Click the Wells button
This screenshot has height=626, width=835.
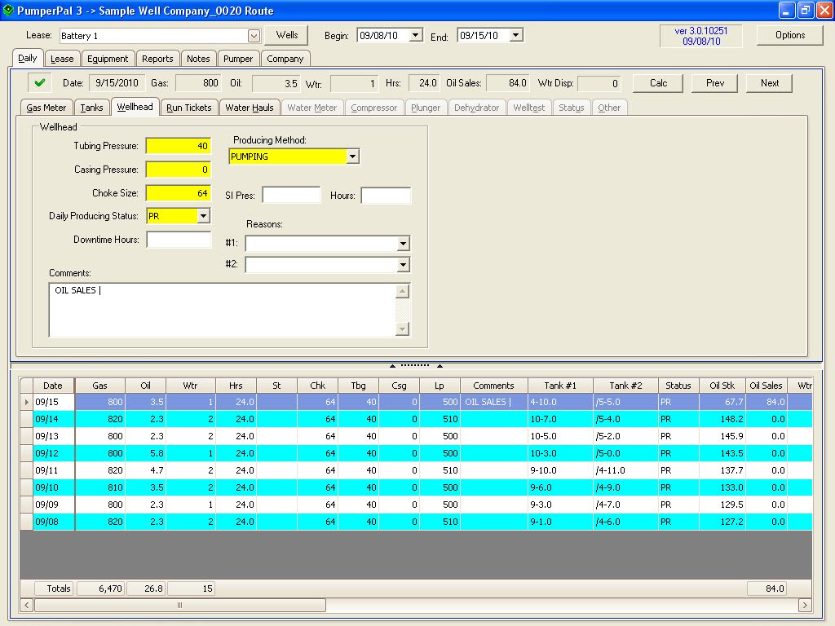[x=286, y=35]
